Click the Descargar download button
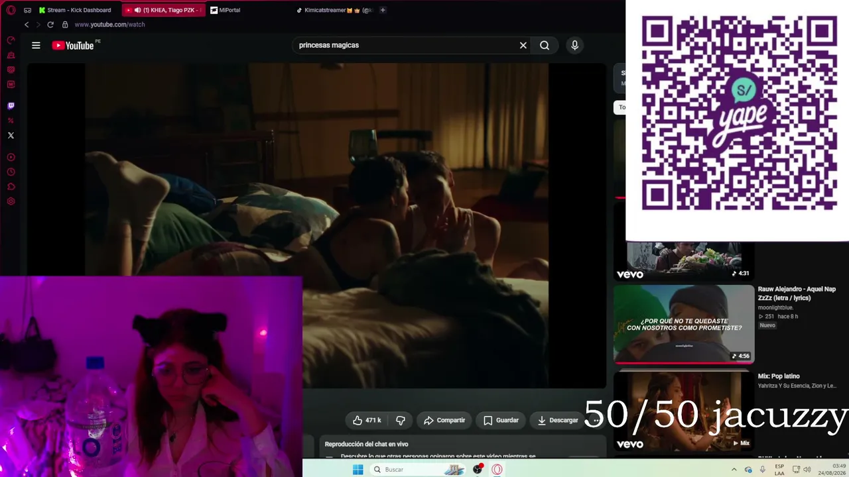 click(x=558, y=420)
